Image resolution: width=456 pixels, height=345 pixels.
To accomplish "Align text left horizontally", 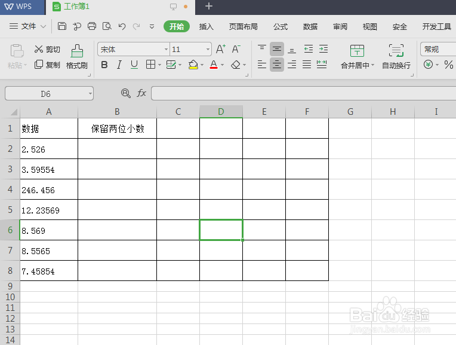I will click(262, 65).
